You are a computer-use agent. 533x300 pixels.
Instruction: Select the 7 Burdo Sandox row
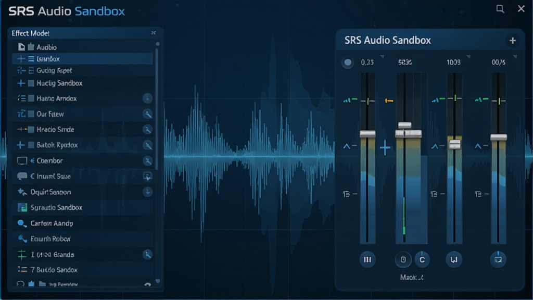(83, 270)
